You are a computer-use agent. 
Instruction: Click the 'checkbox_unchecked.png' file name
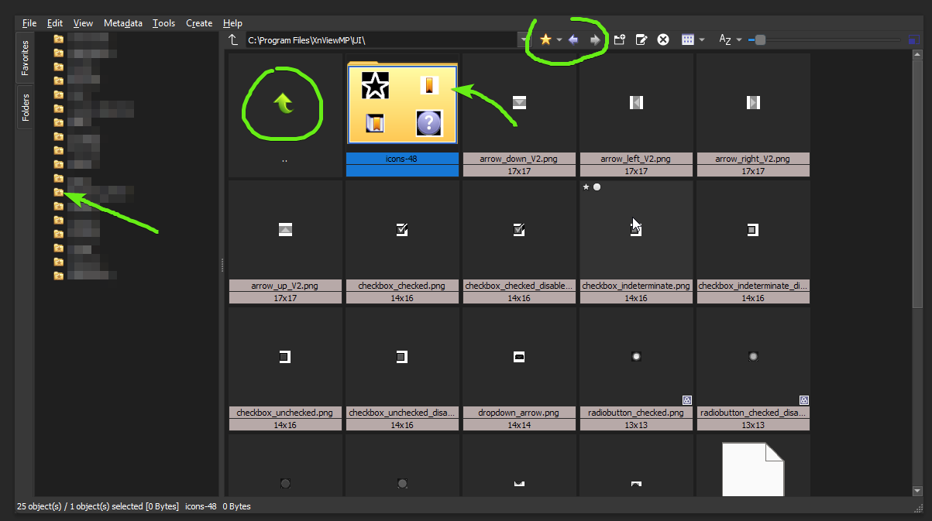285,413
